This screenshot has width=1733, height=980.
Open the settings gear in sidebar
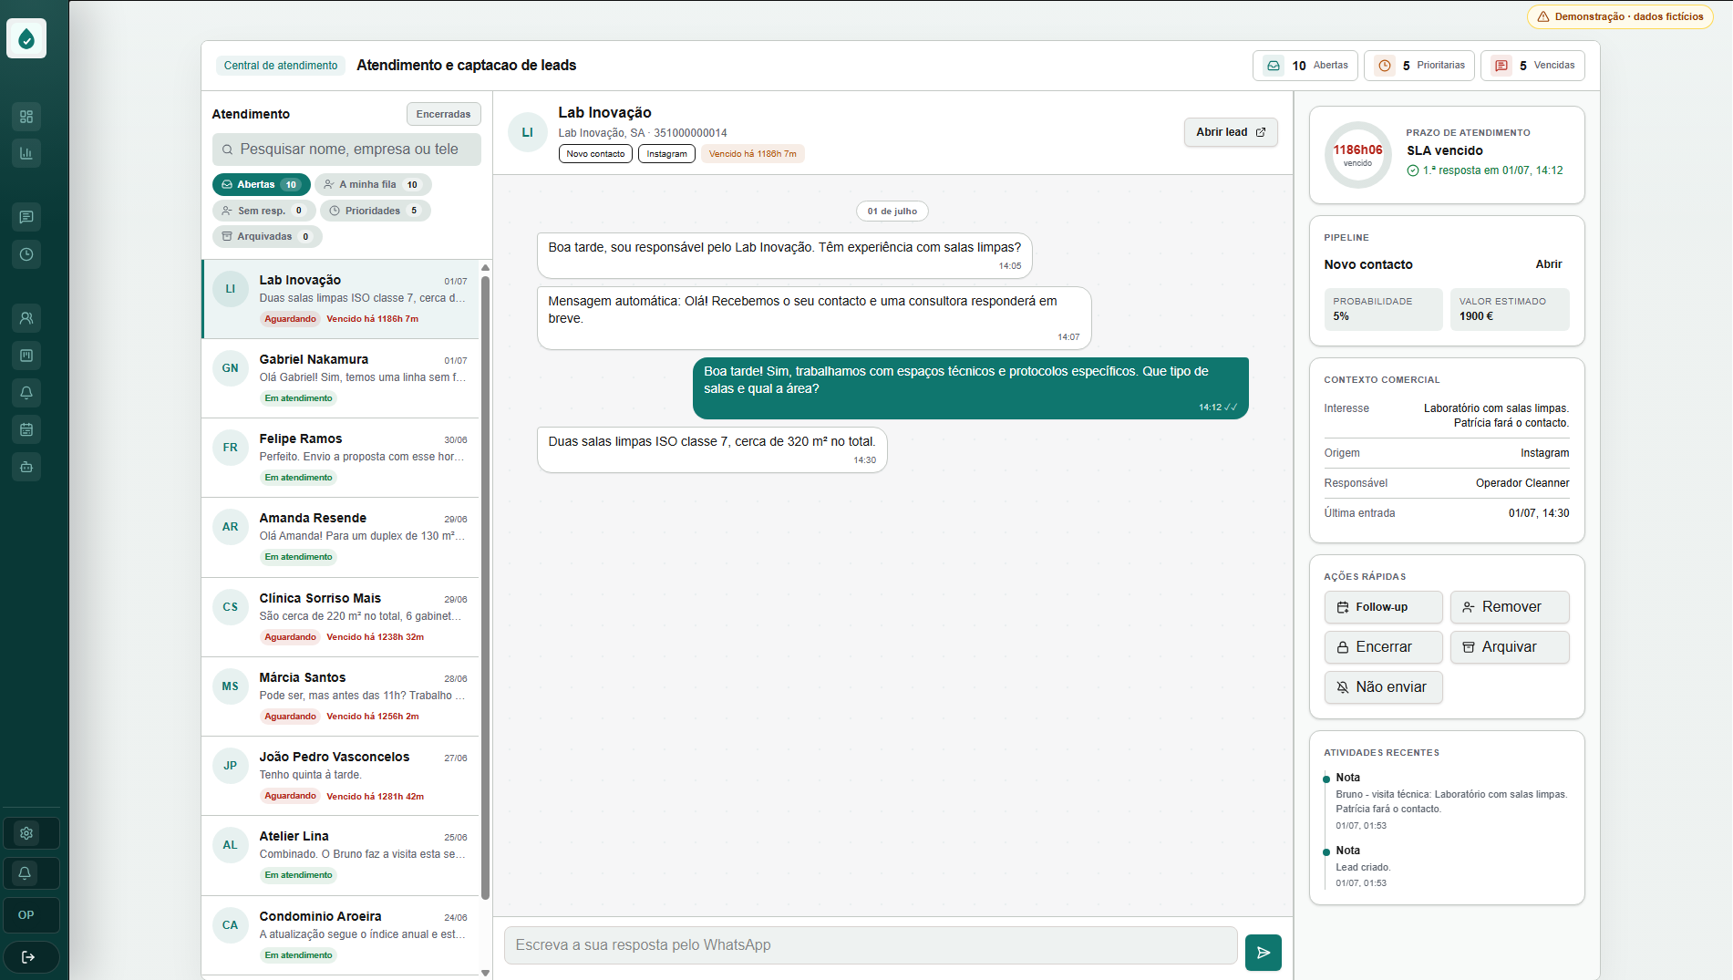point(26,833)
